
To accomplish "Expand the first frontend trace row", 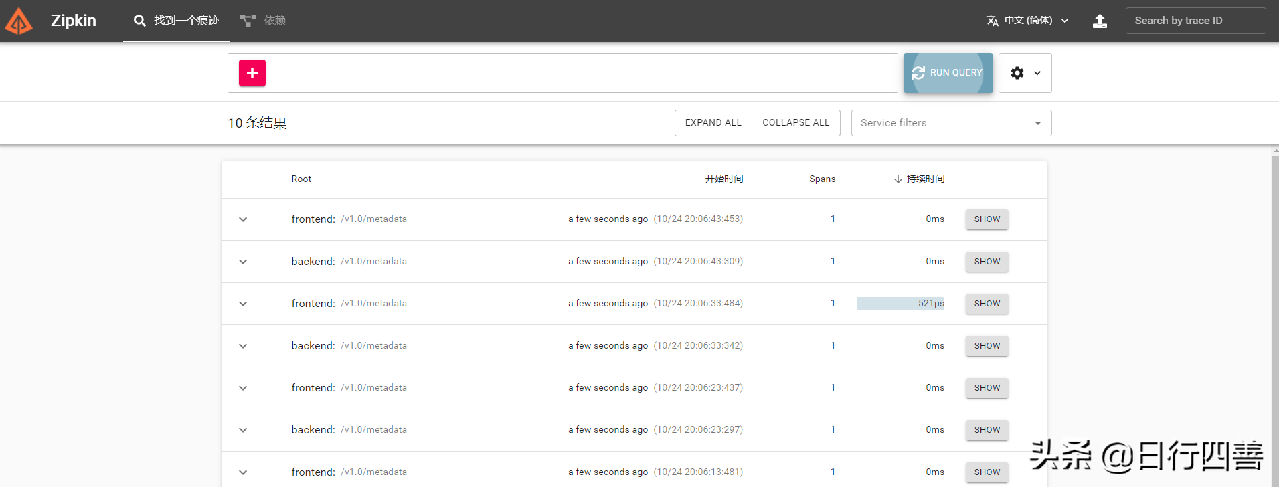I will (243, 219).
